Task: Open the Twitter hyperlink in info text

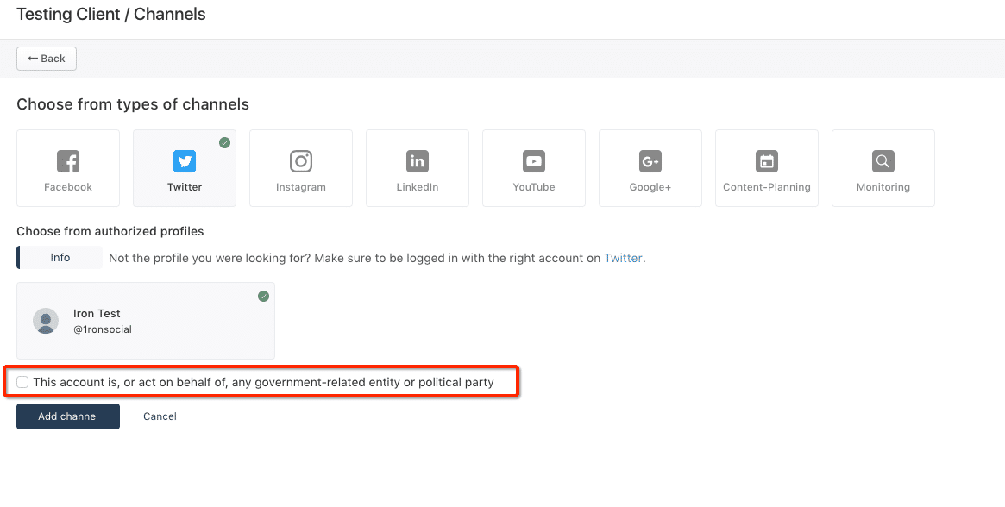Action: (x=623, y=259)
